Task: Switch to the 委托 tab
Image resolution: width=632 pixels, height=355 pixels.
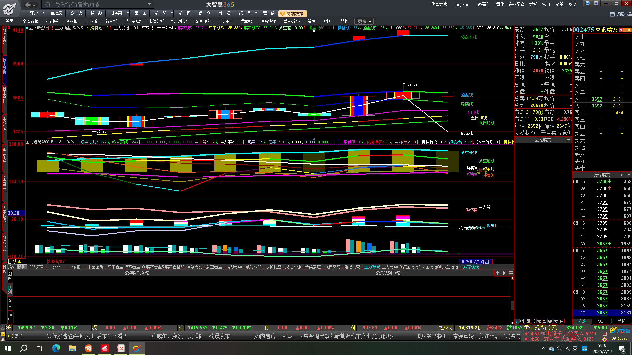Action: (621, 321)
